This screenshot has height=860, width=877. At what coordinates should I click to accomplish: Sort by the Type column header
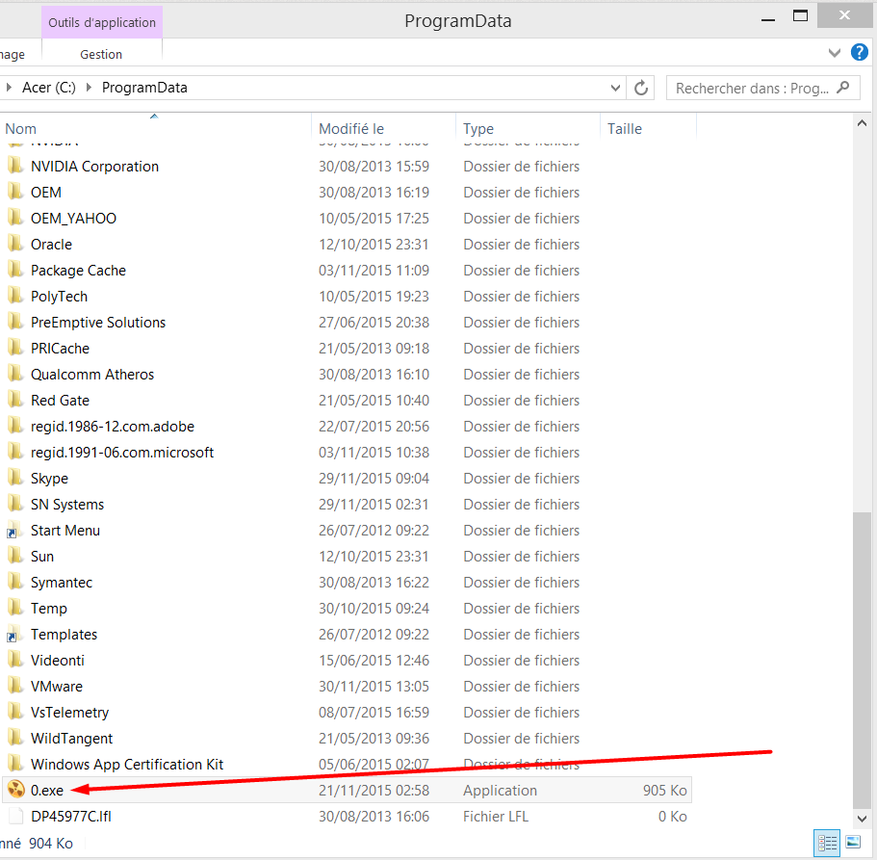click(478, 129)
